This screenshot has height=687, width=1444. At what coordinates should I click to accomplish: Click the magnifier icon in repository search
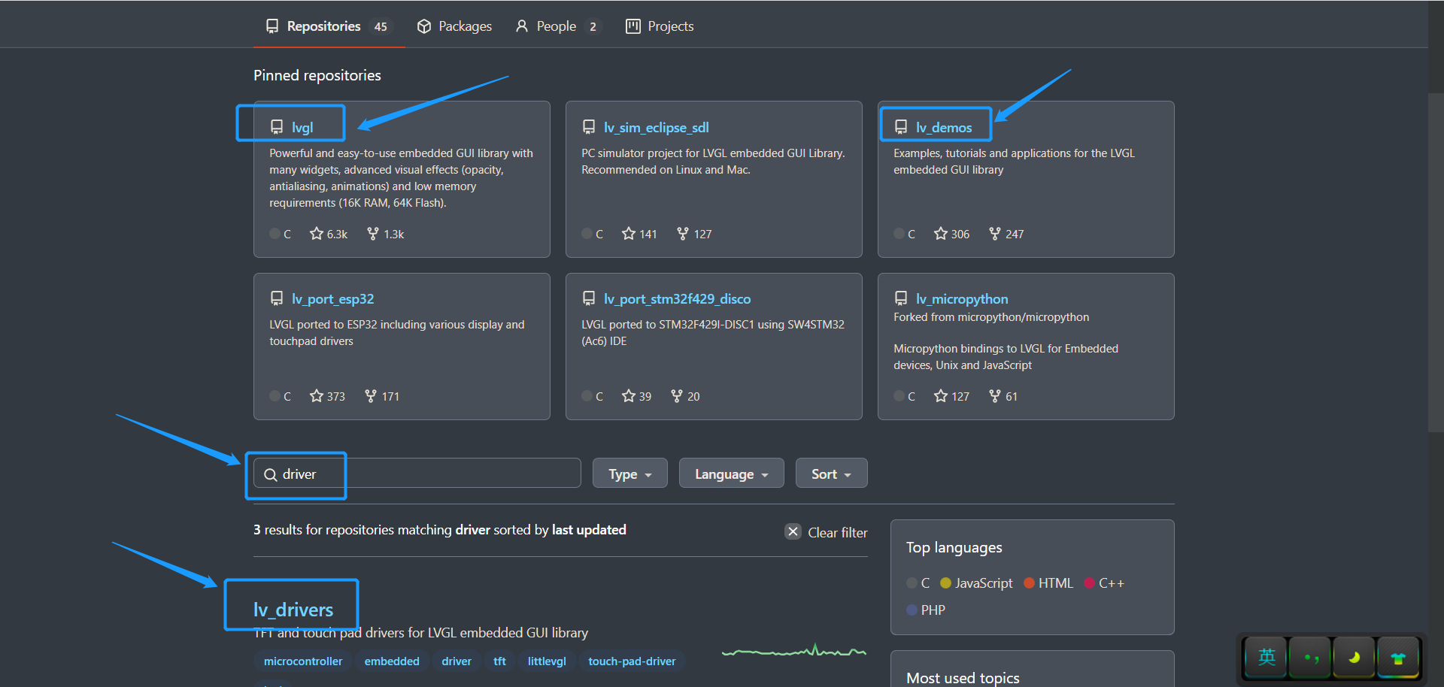pos(271,474)
